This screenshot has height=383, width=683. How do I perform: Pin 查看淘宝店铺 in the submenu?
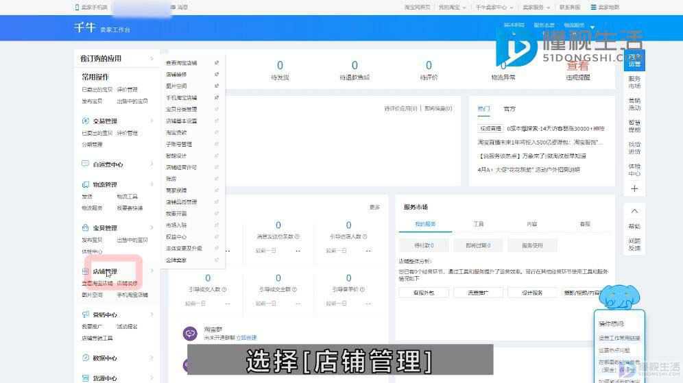(x=217, y=62)
